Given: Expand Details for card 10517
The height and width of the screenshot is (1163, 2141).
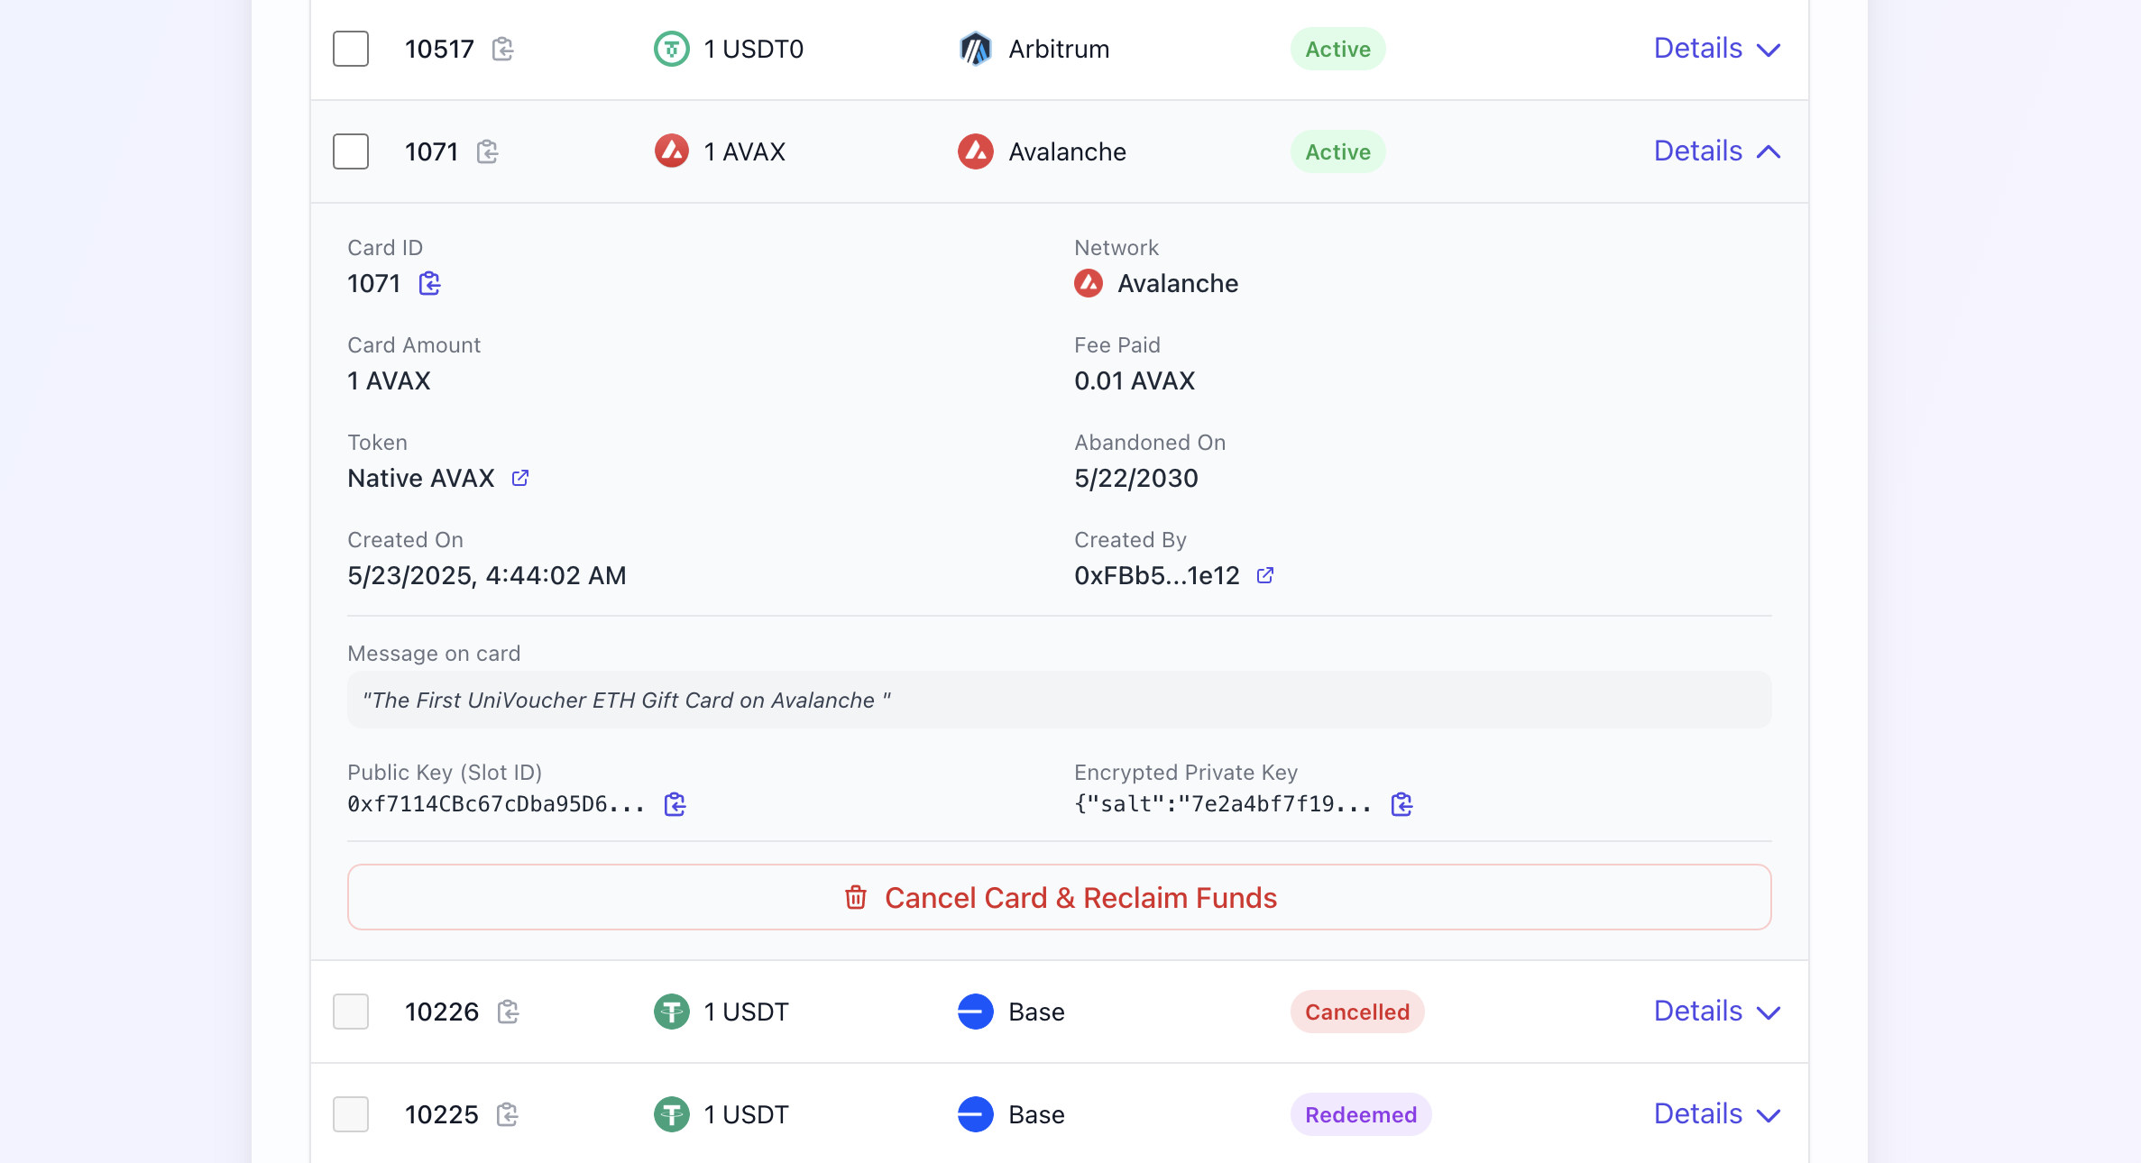Looking at the screenshot, I should pyautogui.click(x=1717, y=49).
